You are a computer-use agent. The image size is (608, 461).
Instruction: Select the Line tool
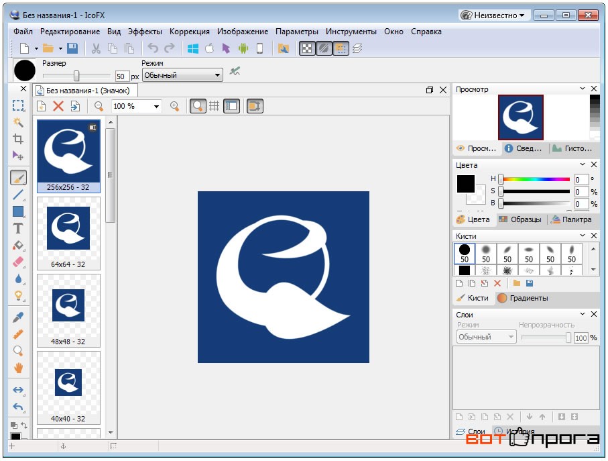(18, 195)
